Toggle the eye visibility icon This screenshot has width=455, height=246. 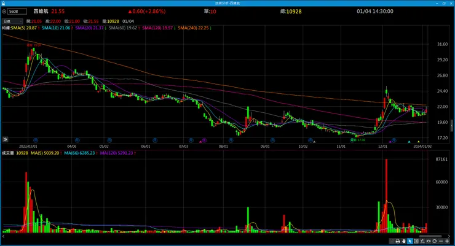point(429,241)
